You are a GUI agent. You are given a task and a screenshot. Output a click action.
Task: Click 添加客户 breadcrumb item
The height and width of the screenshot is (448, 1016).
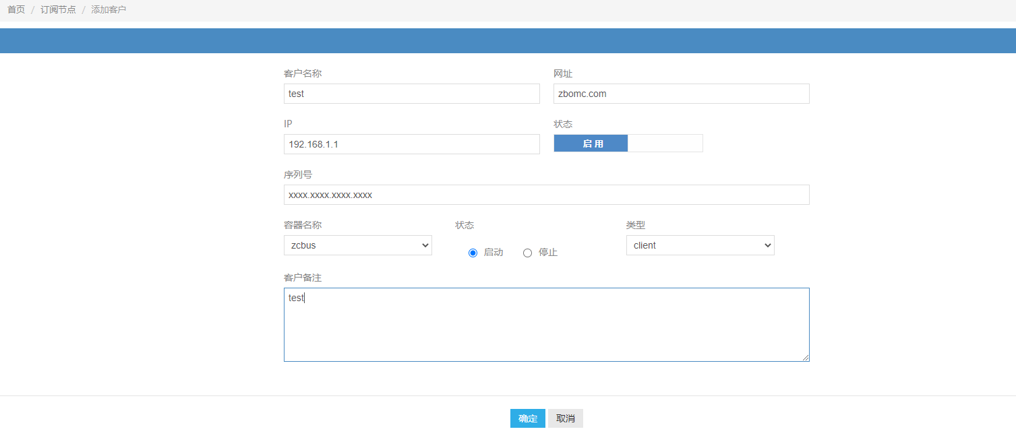pyautogui.click(x=109, y=10)
